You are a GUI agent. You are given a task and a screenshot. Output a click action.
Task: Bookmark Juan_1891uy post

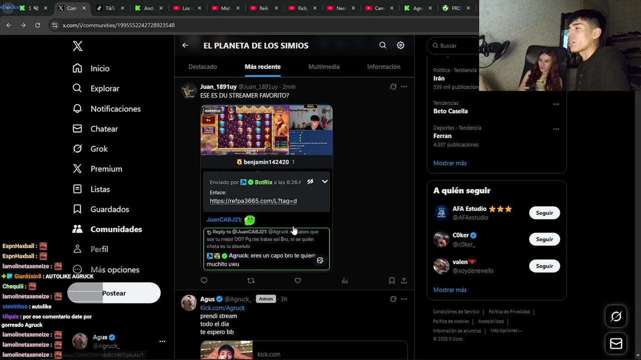(x=392, y=280)
